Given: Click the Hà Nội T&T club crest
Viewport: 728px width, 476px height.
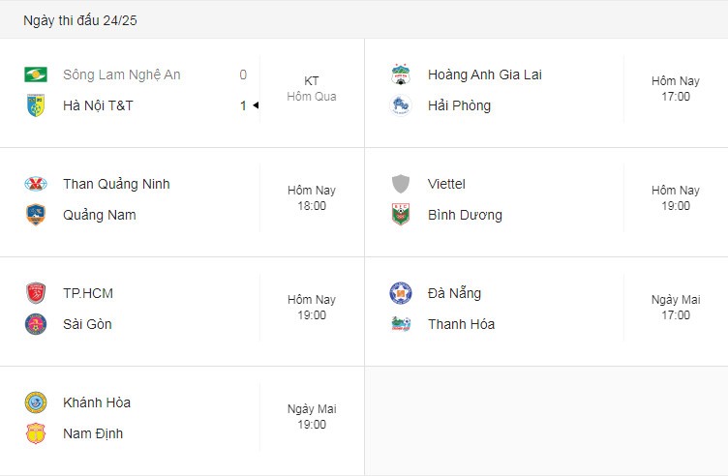Looking at the screenshot, I should [36, 105].
